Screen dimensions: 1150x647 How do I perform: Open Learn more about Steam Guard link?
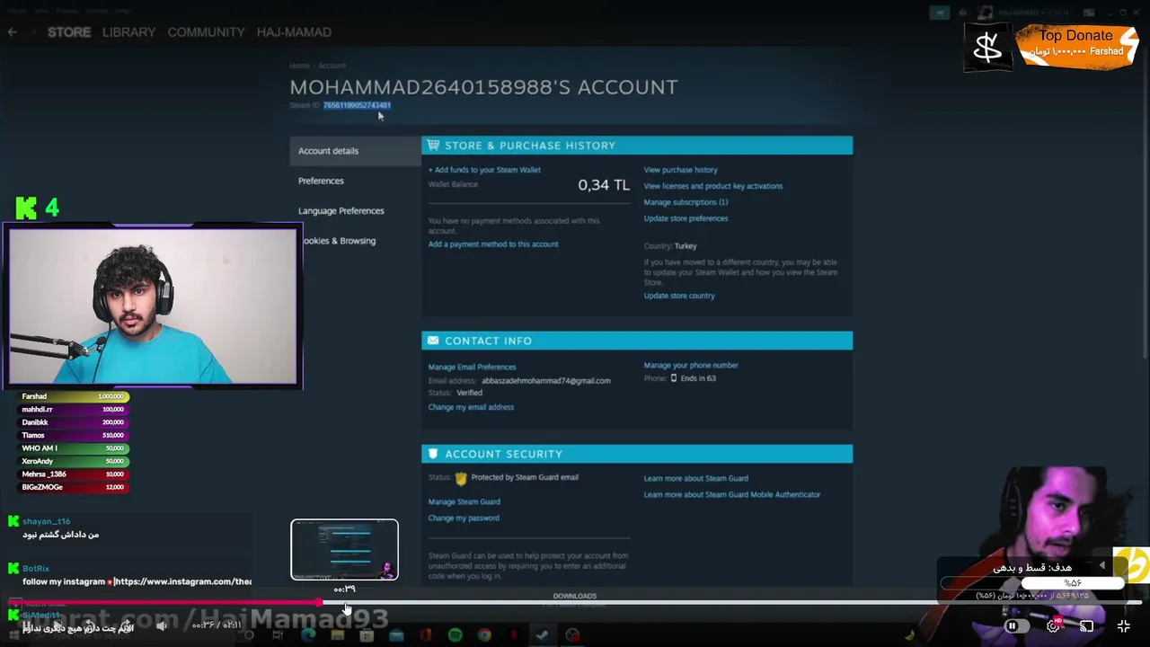tap(696, 478)
